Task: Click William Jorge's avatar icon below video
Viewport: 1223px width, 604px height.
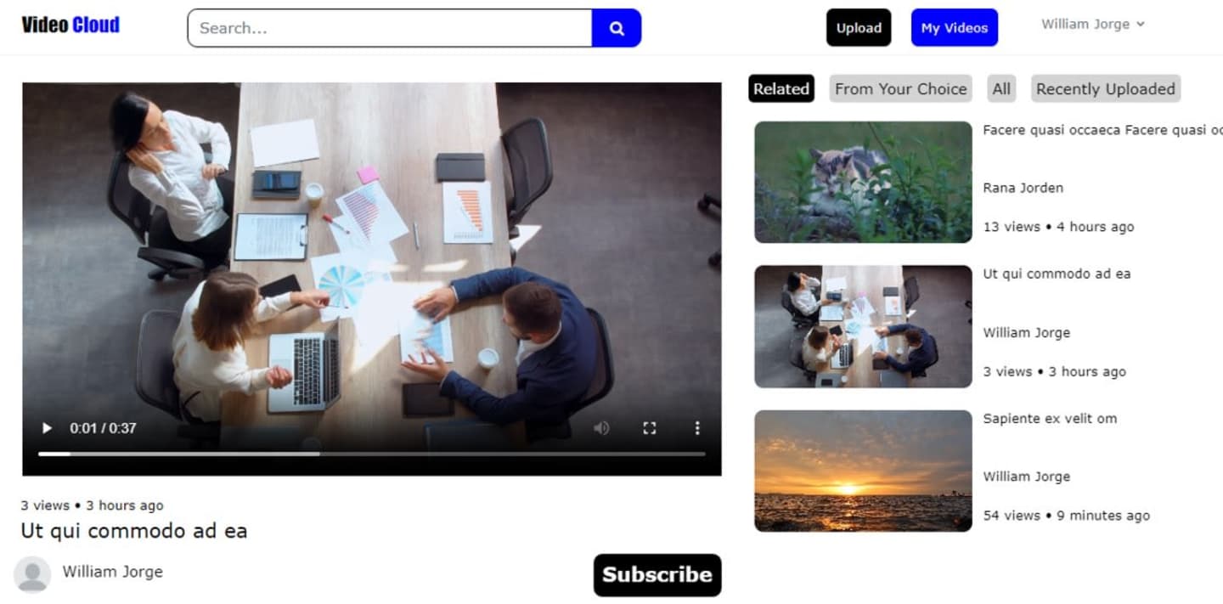Action: (x=32, y=574)
